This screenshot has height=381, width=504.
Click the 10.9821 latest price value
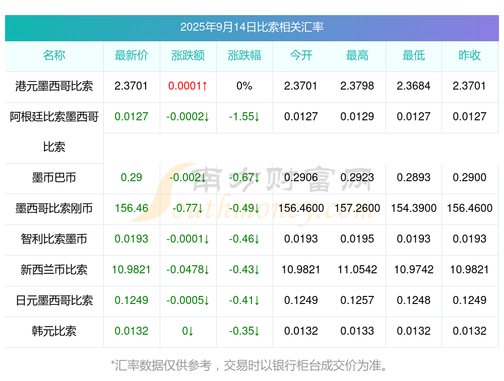132,270
